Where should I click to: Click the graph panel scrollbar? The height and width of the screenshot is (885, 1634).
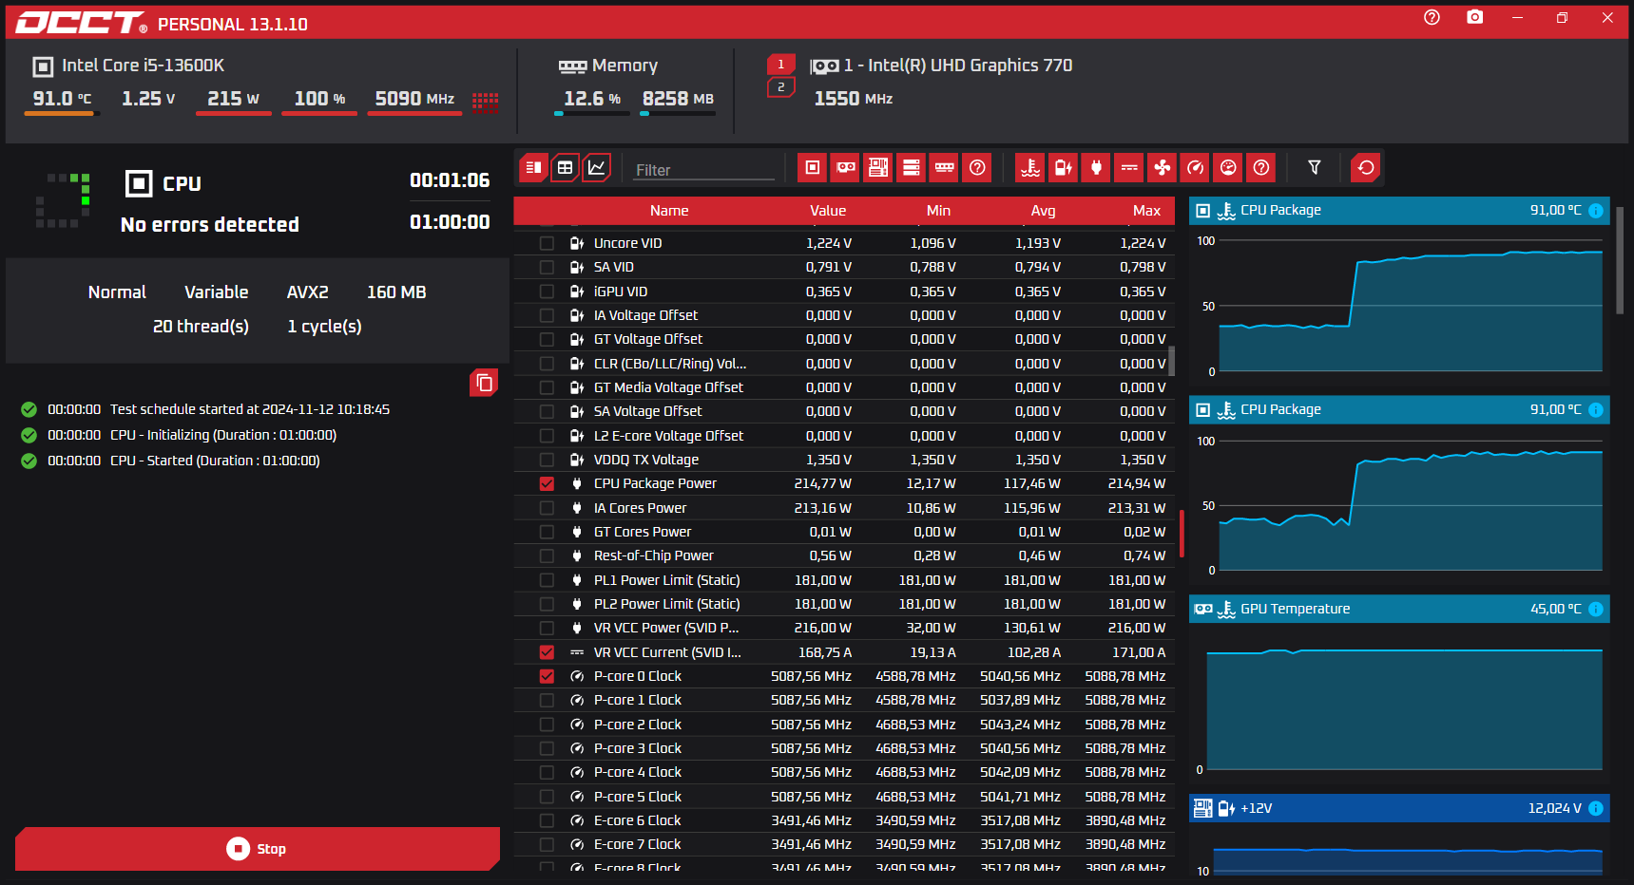[1620, 261]
